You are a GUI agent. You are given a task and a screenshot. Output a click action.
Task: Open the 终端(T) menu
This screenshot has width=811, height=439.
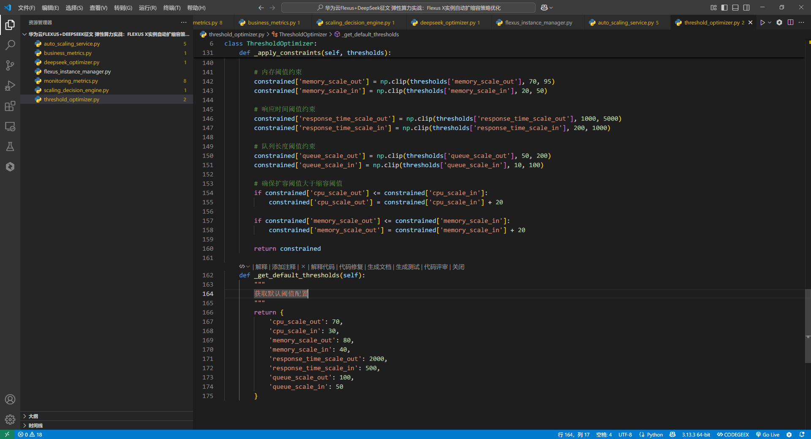pyautogui.click(x=171, y=8)
